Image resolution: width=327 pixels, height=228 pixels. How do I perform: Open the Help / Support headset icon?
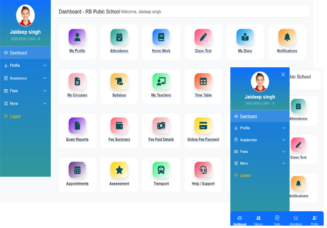tap(203, 170)
